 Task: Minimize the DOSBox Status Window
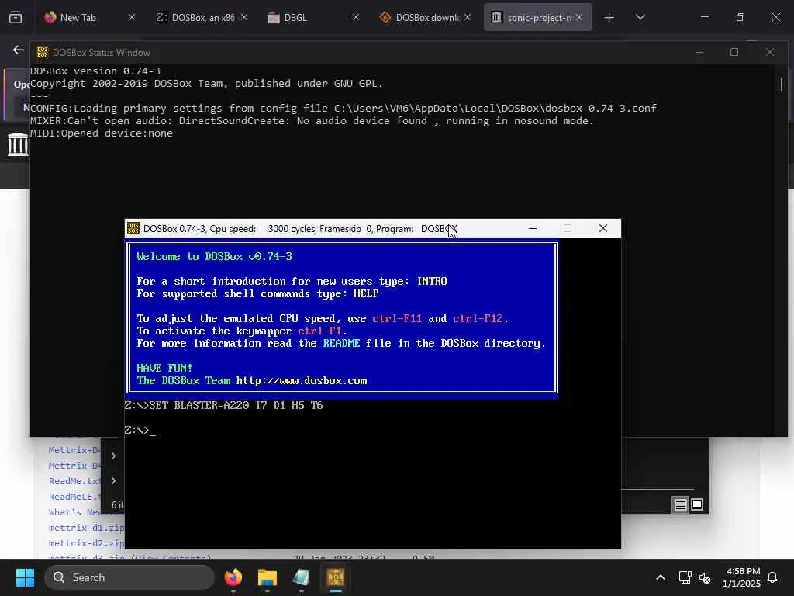pos(699,52)
